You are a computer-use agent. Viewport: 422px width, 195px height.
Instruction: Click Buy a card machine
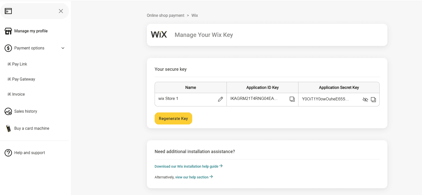(32, 128)
